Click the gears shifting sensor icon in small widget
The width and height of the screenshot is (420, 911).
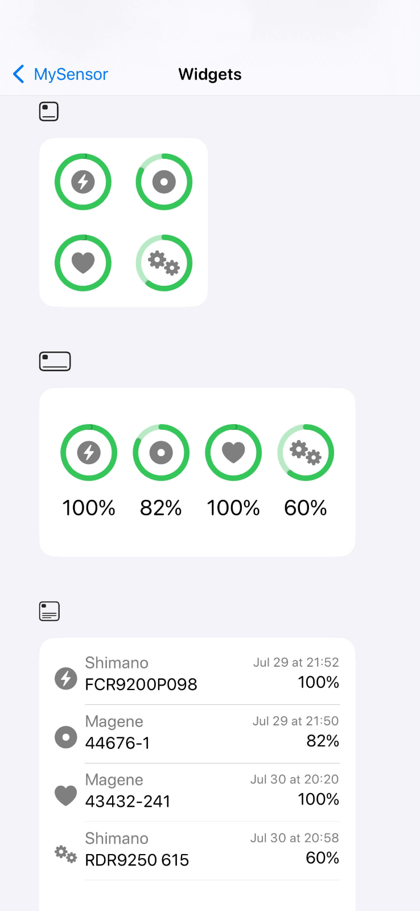(x=163, y=262)
